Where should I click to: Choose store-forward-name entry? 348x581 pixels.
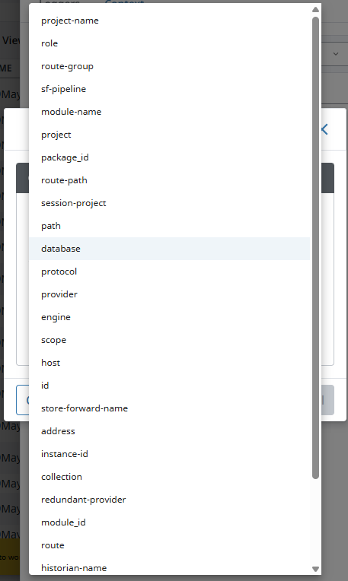click(169, 408)
